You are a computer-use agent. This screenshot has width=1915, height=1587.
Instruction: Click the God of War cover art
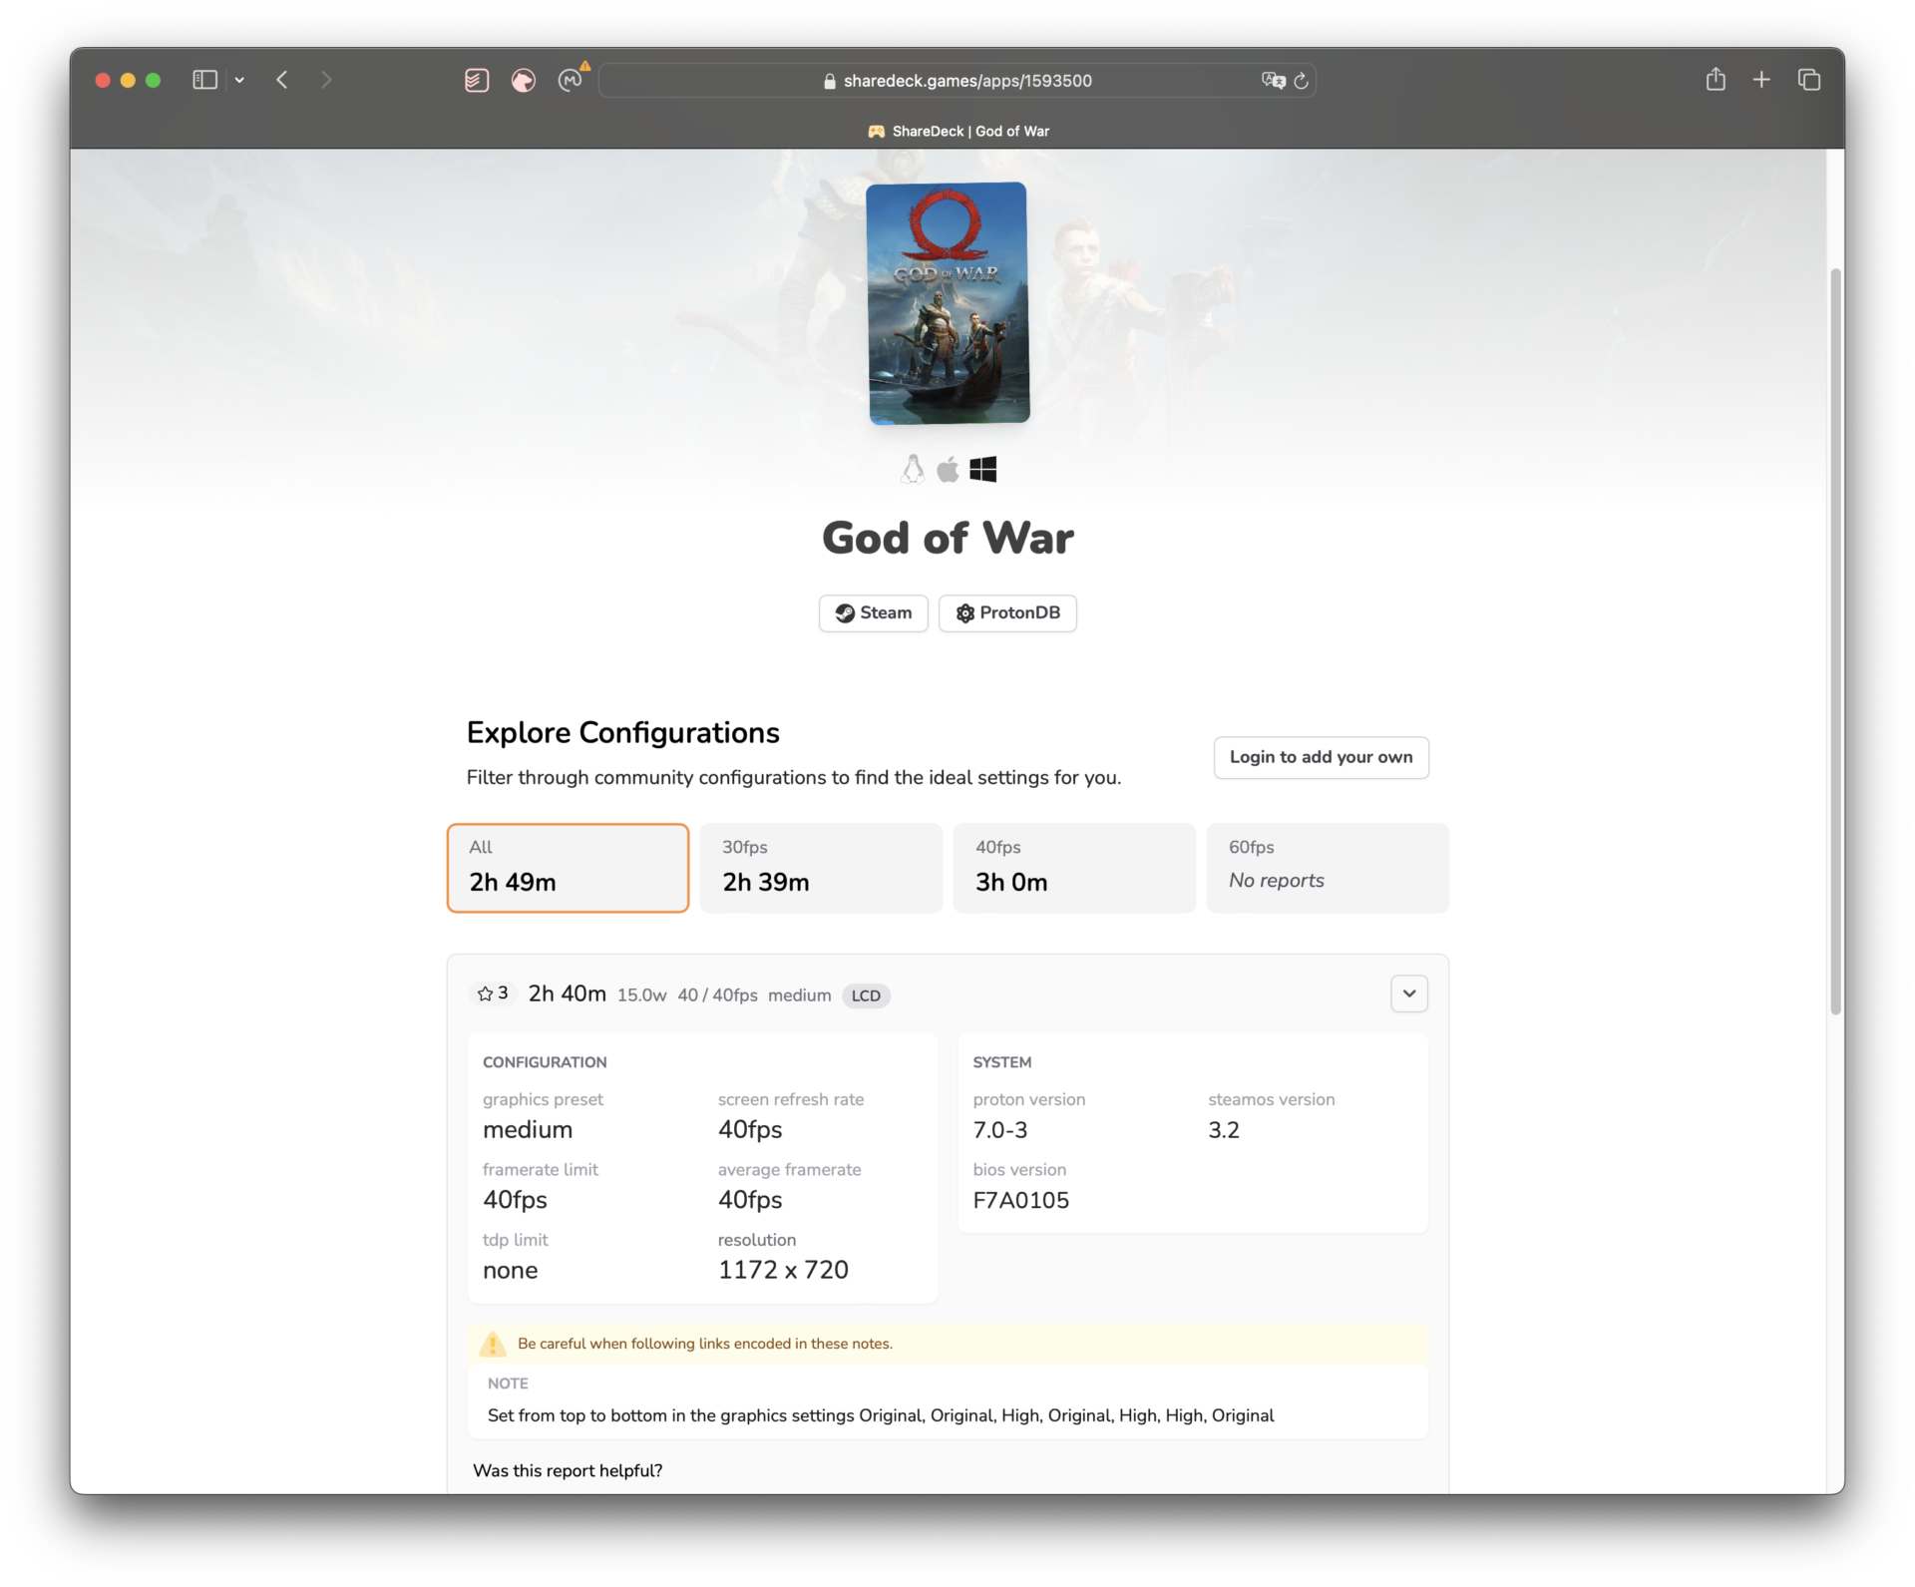948,302
